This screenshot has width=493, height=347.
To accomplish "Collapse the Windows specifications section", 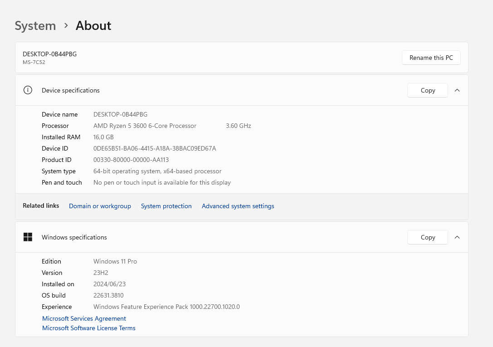I will point(457,237).
